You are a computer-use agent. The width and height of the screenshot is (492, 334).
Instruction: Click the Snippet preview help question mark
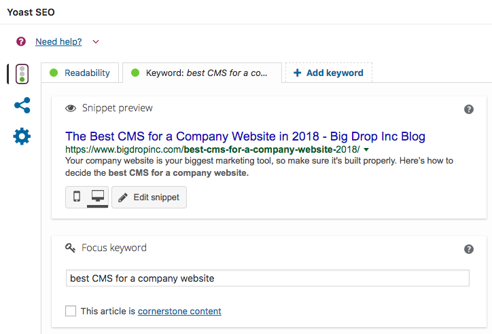click(x=469, y=109)
